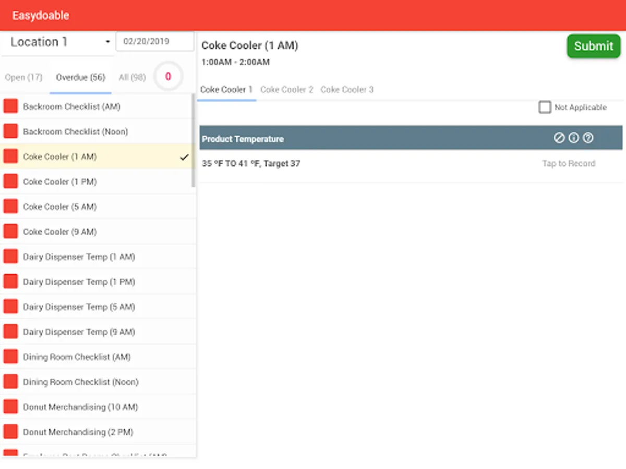Click the Easydoable app title
Screen dimensions: 626x469
click(41, 16)
